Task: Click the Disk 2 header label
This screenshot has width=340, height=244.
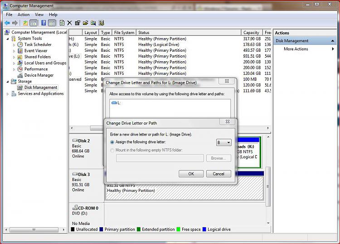Action: [84, 141]
